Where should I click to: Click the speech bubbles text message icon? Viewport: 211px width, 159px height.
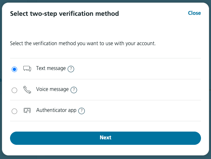point(27,68)
